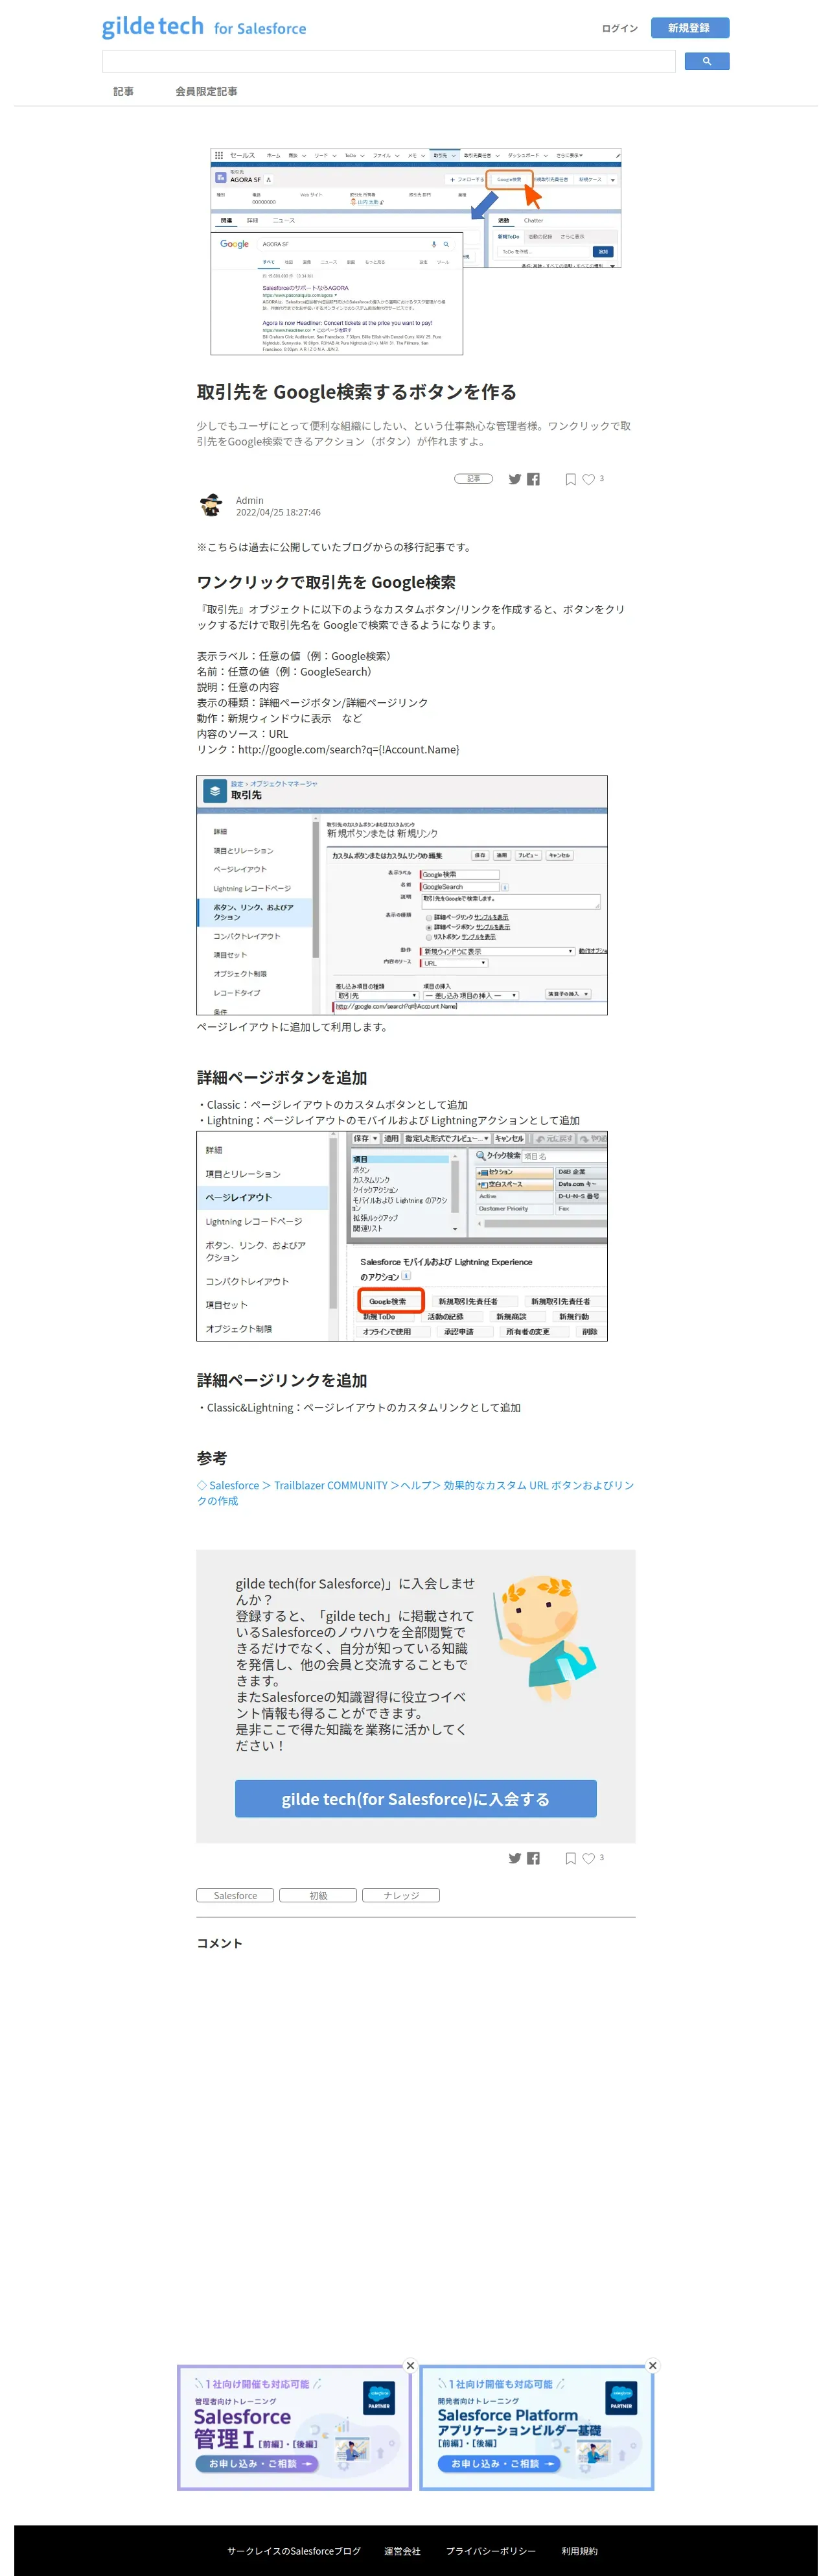The image size is (832, 2576).
Task: Open the ログイン login link
Action: 619,28
